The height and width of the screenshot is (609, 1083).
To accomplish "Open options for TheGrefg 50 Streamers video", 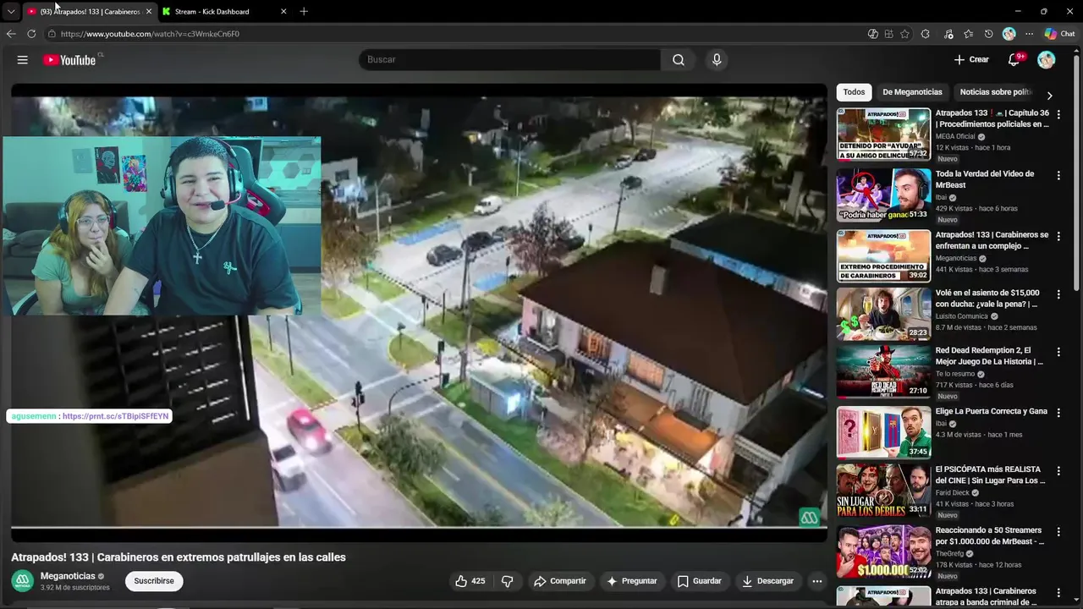I will [1058, 532].
